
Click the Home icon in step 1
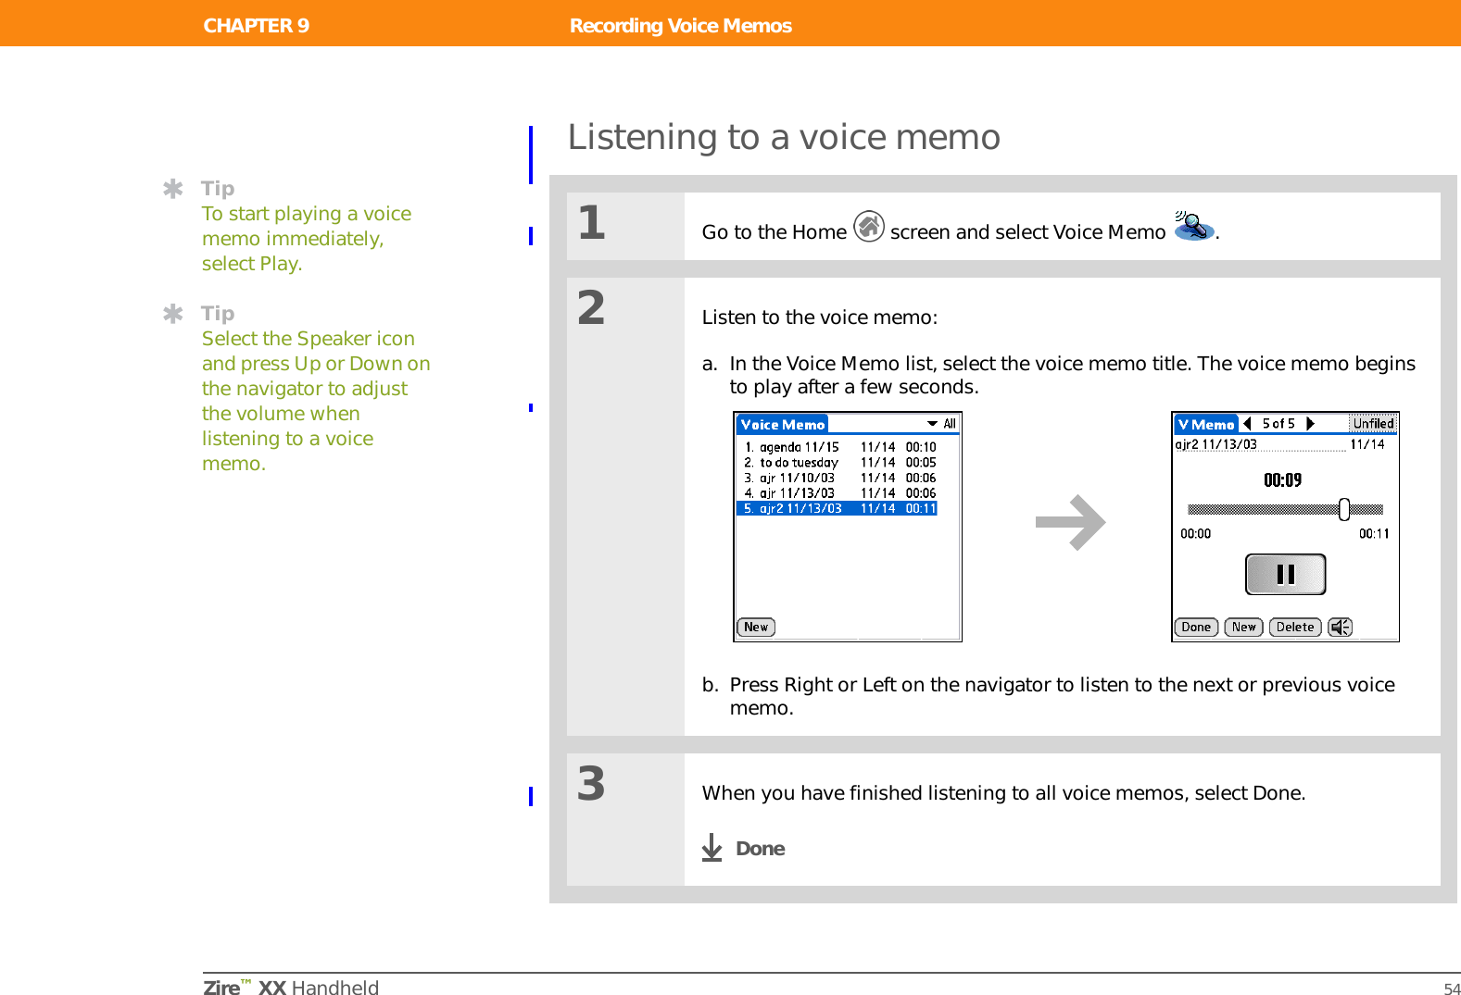(869, 226)
